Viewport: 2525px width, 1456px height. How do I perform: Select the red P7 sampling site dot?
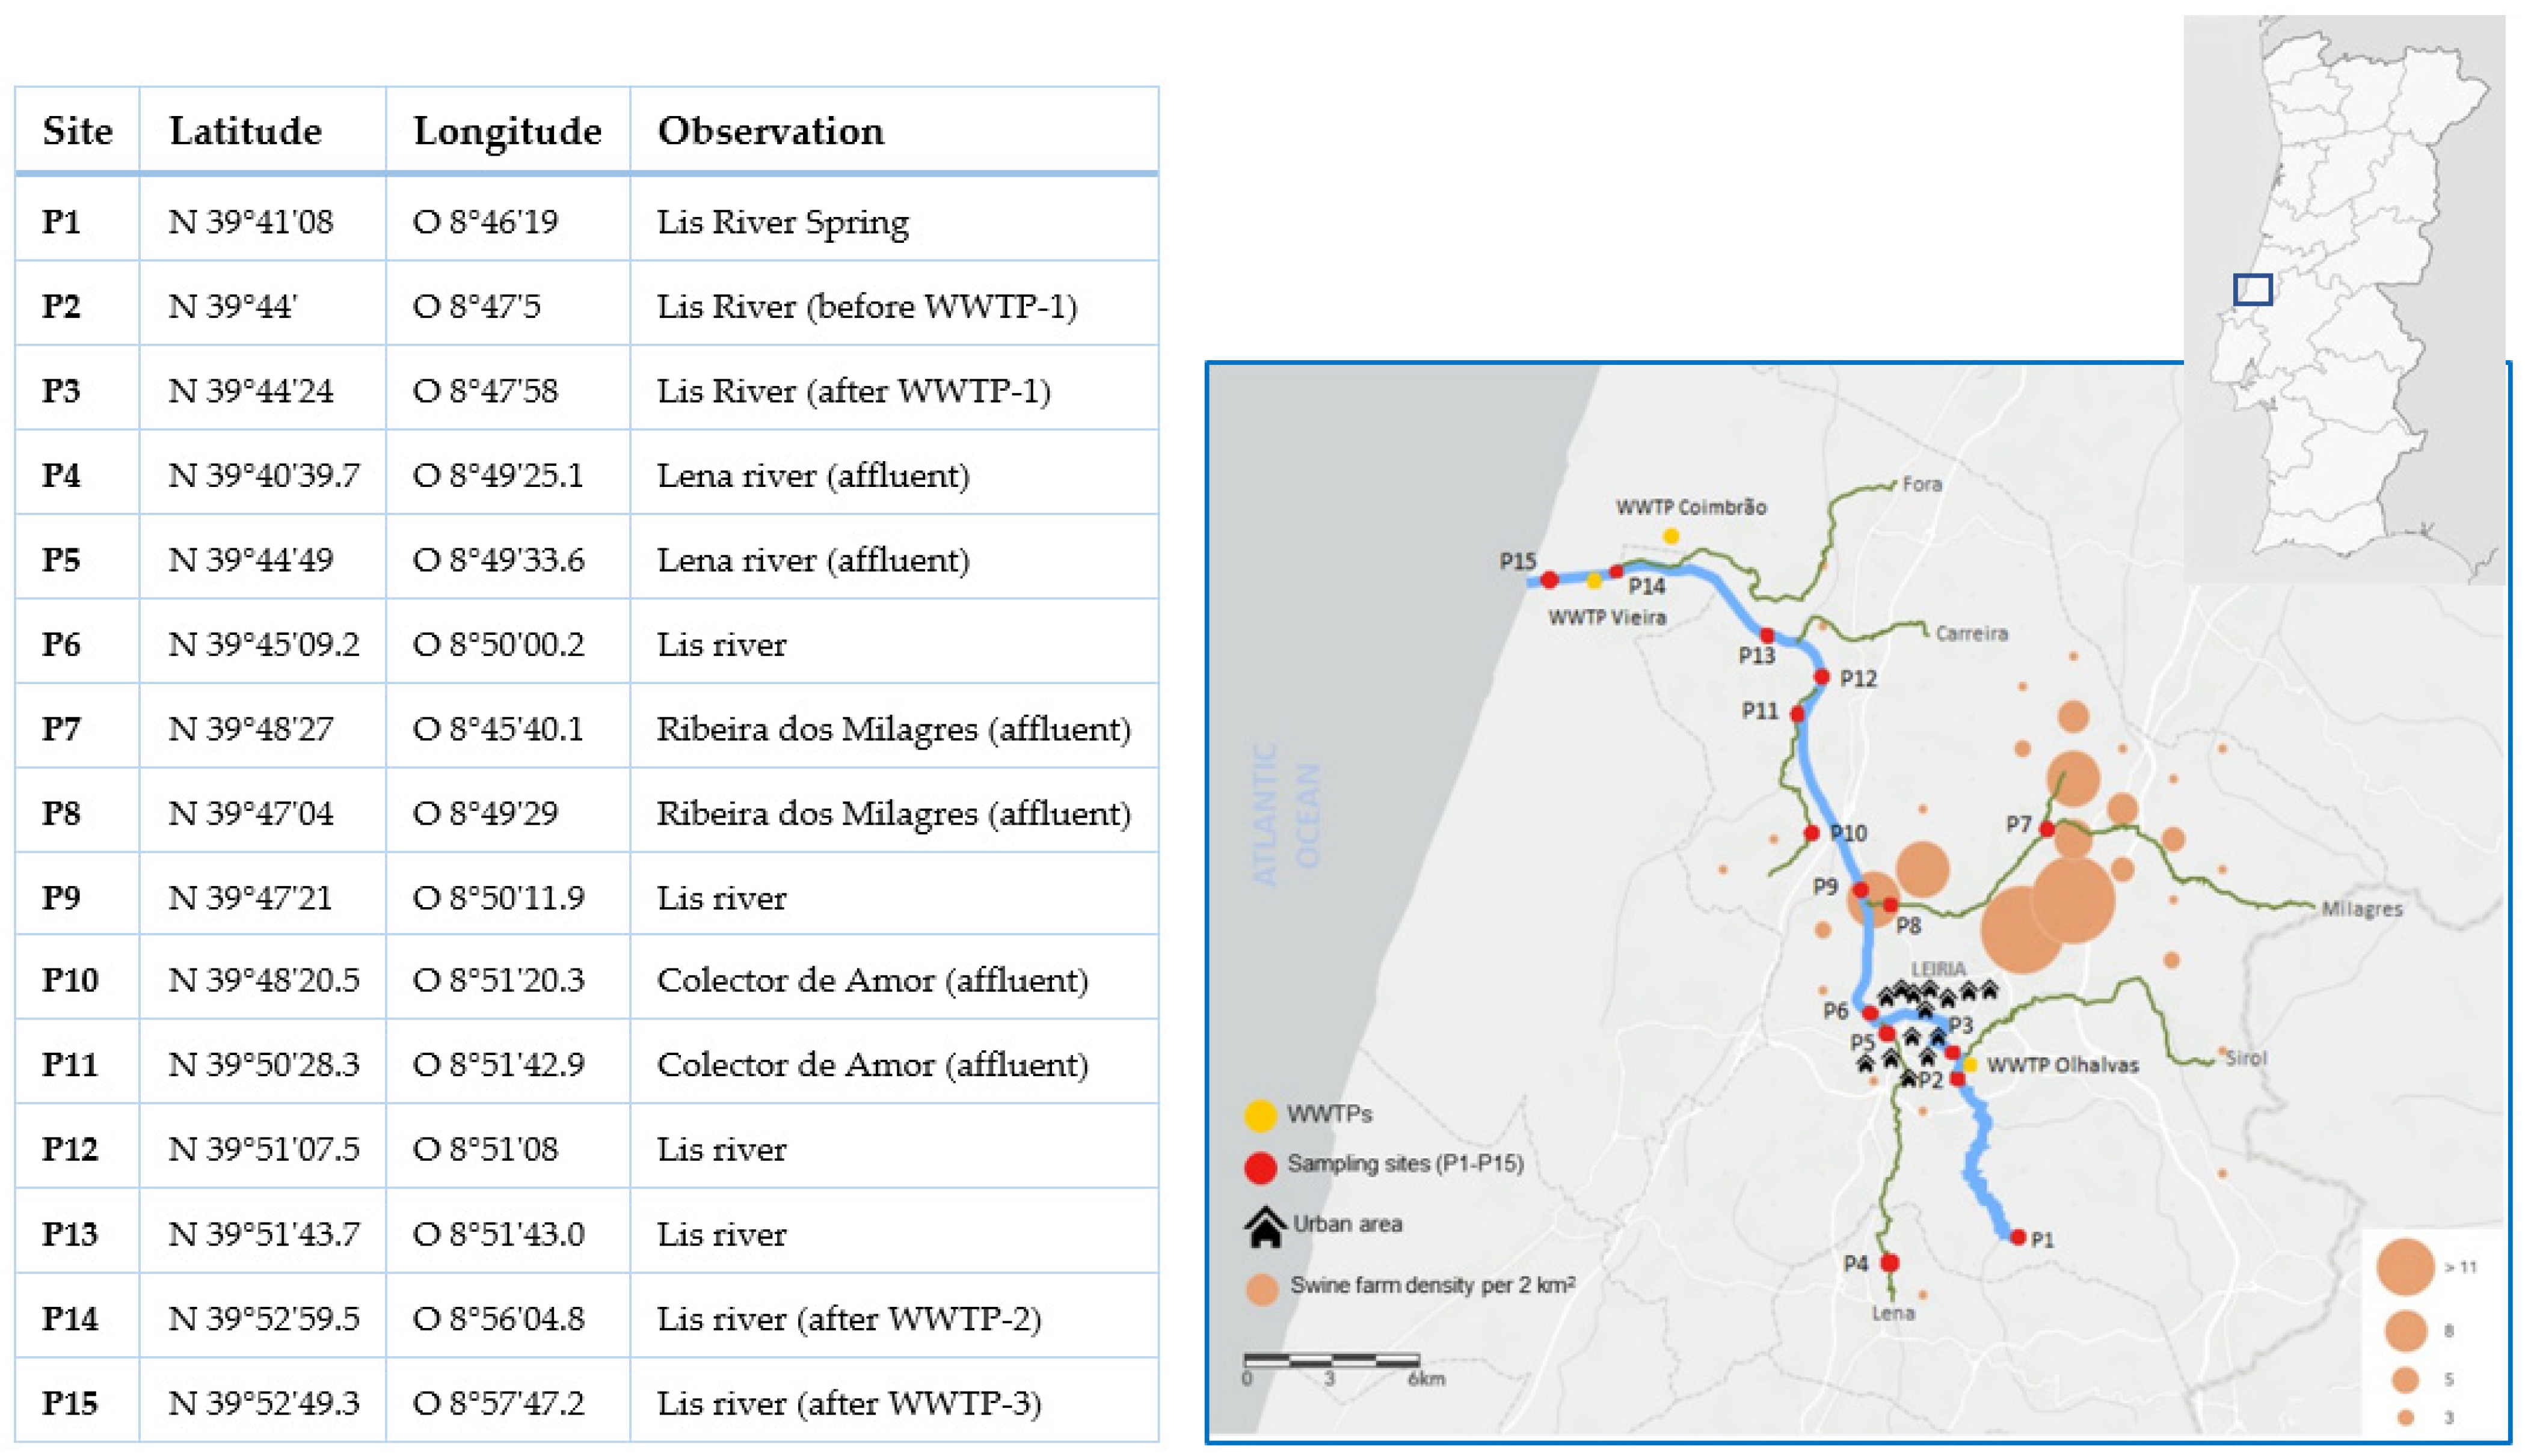[x=2047, y=829]
